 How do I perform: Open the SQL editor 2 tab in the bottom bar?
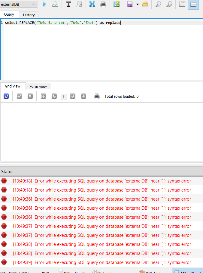tap(71, 271)
